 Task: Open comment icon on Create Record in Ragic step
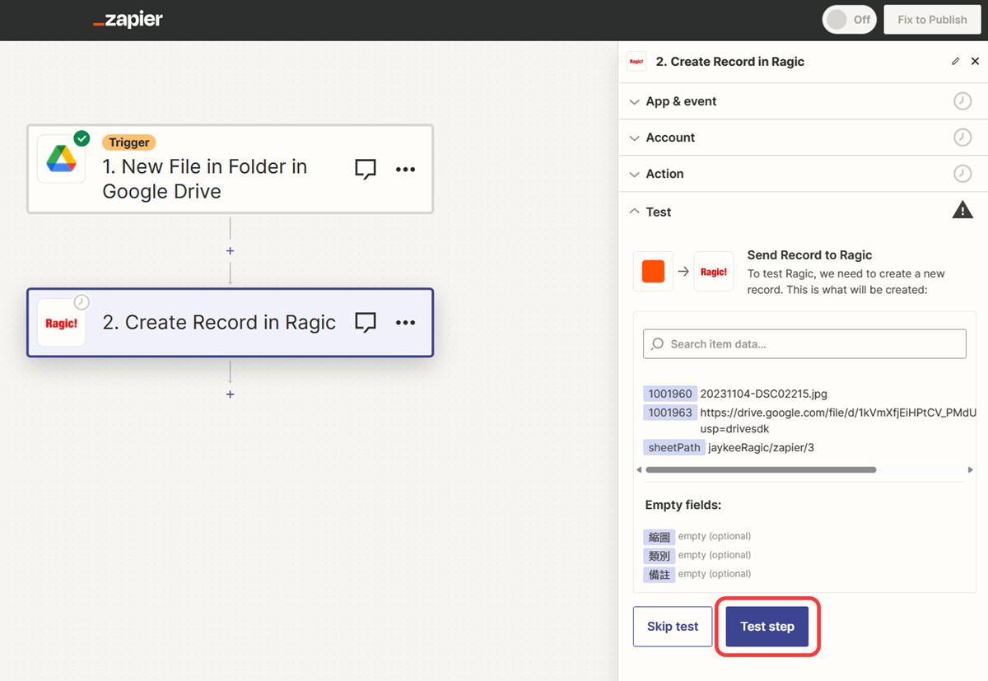tap(366, 323)
